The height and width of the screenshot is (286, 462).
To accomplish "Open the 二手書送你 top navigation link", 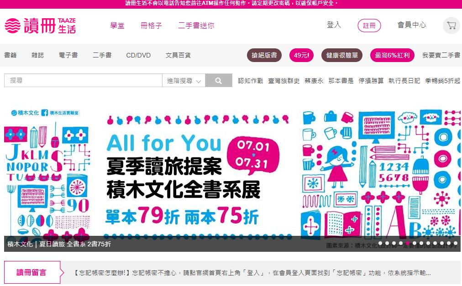I will pyautogui.click(x=196, y=26).
